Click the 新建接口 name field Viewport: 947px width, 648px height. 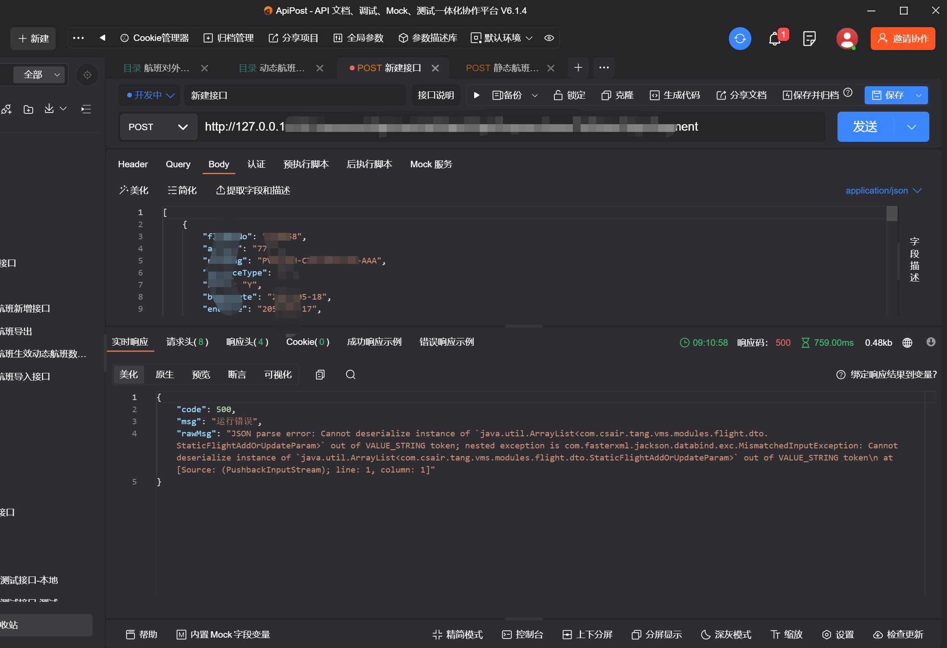click(x=295, y=95)
